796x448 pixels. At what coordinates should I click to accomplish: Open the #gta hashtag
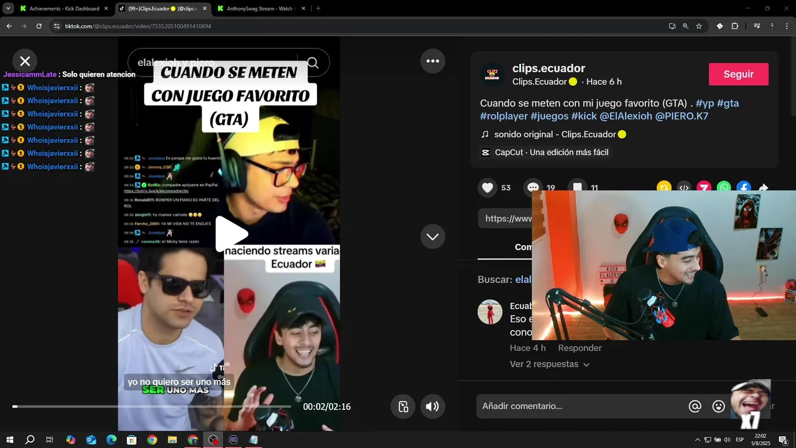728,103
